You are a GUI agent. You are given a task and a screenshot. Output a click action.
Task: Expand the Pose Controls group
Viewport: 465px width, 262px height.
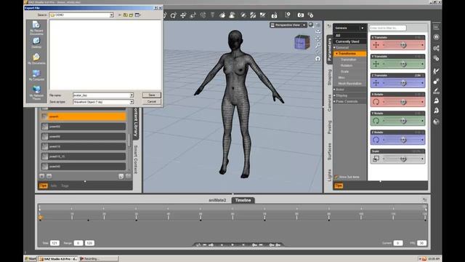(x=334, y=101)
